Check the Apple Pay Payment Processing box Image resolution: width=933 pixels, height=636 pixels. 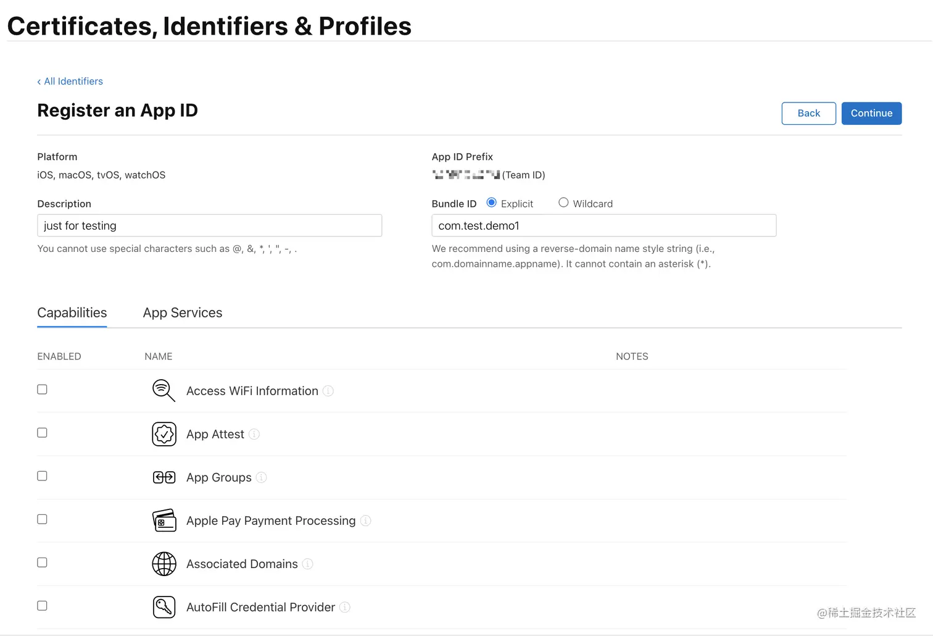[42, 519]
